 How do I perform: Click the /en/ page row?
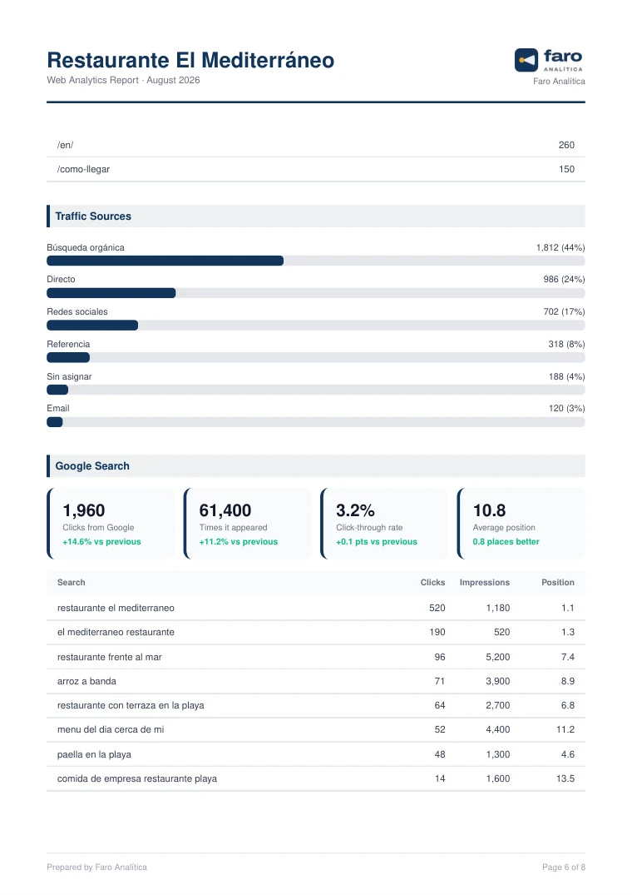click(316, 145)
